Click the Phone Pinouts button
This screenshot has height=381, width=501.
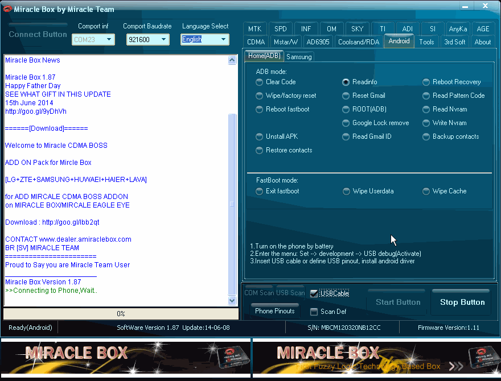275,311
